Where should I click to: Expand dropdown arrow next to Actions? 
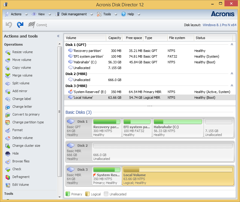tap(26, 14)
